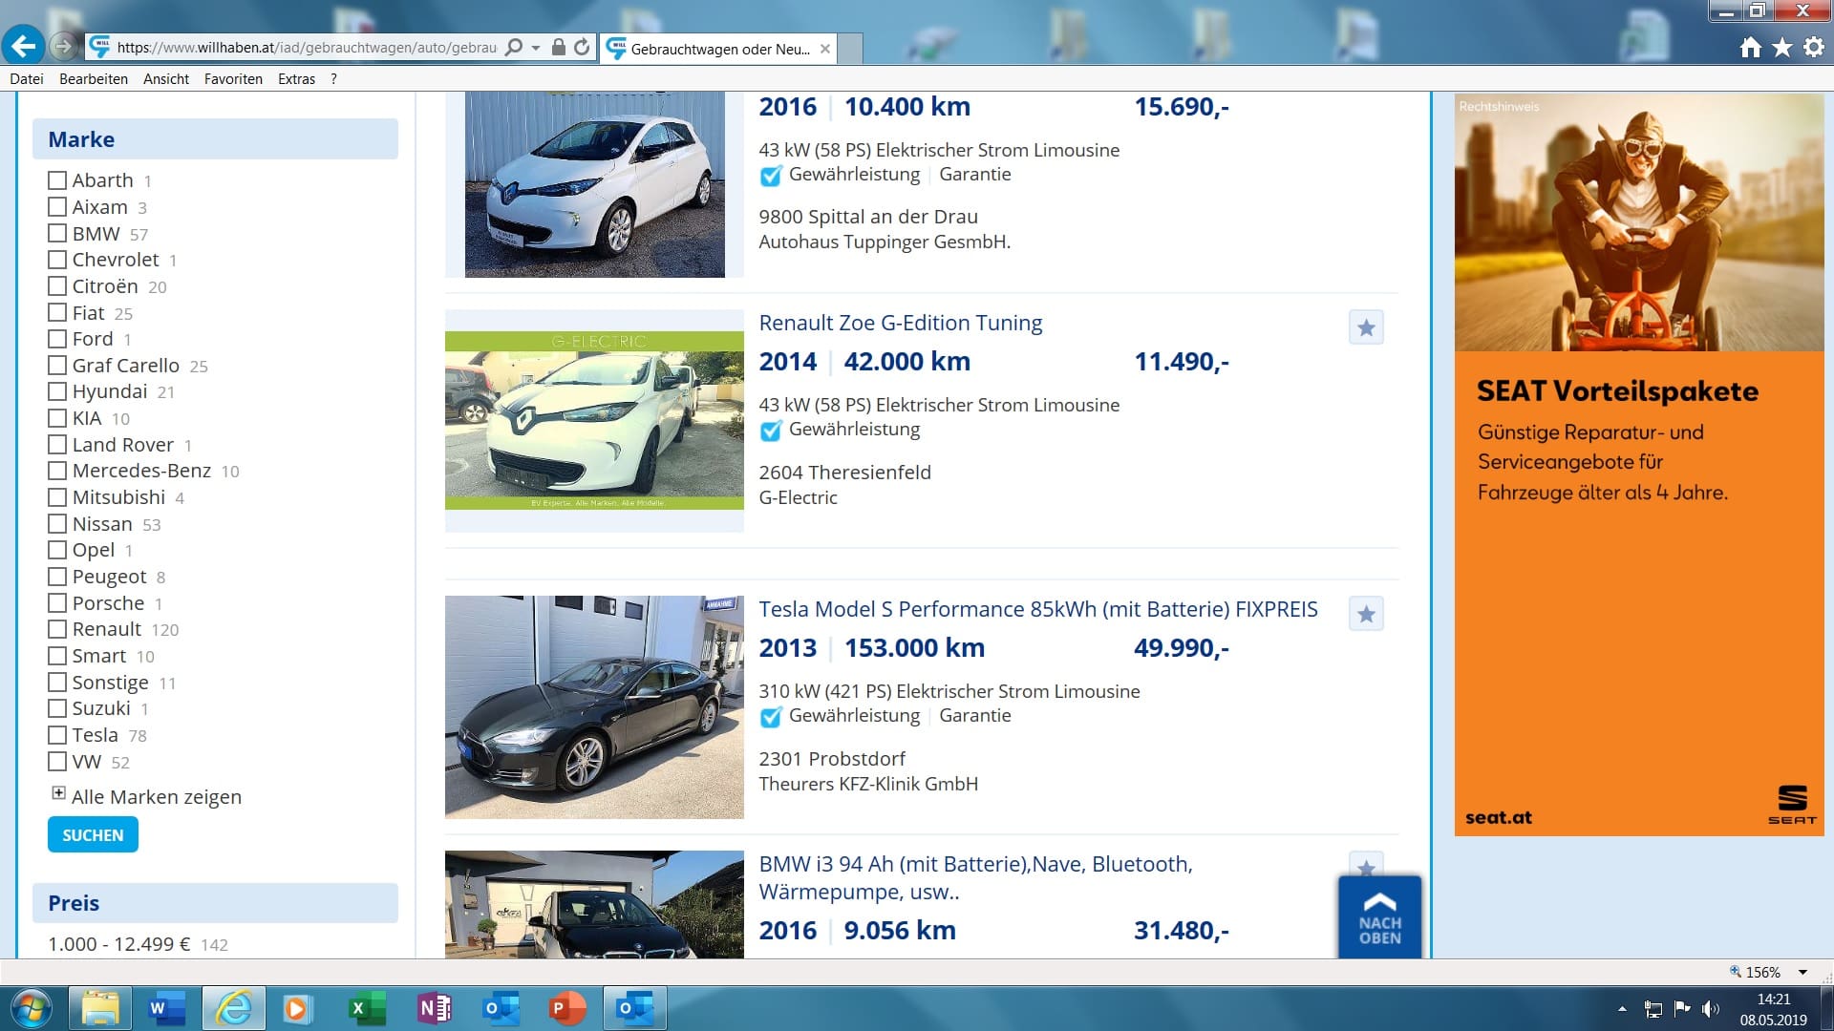Click the willhaben site icon in address bar
Image resolution: width=1834 pixels, height=1031 pixels.
click(98, 46)
